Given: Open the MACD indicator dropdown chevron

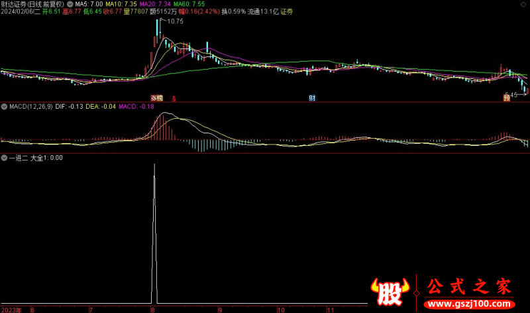Looking at the screenshot, I should point(5,106).
